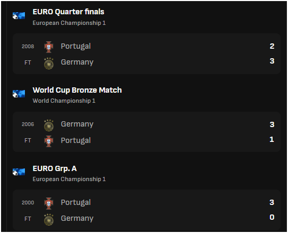Open the EURO Grp. A heading
Screen dimensions: 288x233
[55, 168]
